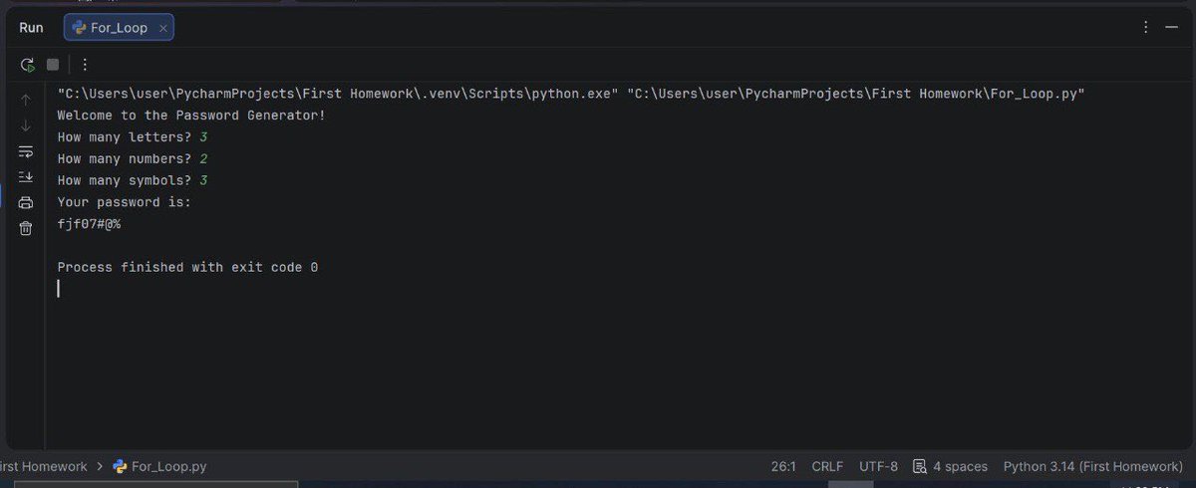Screen dimensions: 1196x488
Task: Click the For_Loop.py file path link
Action: (x=856, y=94)
